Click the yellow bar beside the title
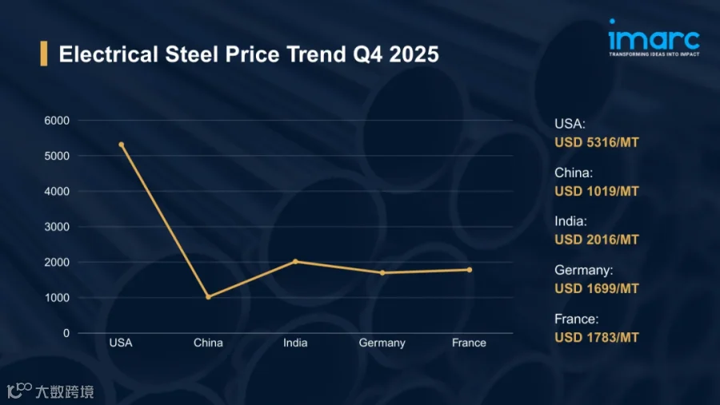Screen dimensions: 720x405 44,54
